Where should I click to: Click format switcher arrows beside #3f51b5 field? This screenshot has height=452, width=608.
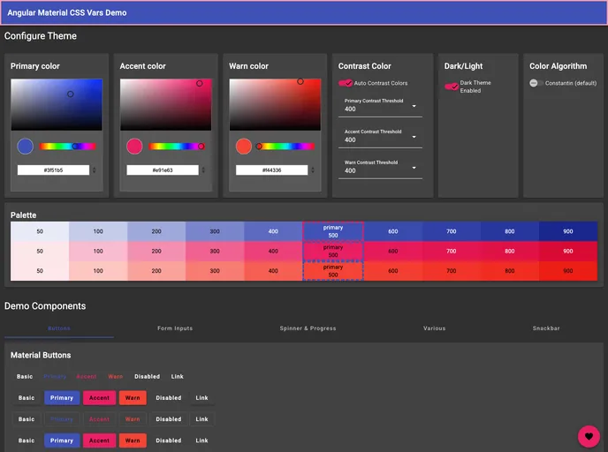95,169
